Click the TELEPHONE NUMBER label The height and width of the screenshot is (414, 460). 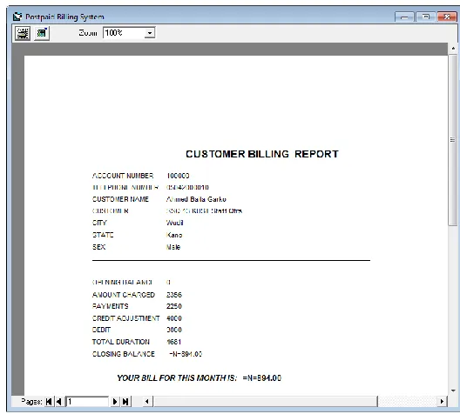[125, 187]
